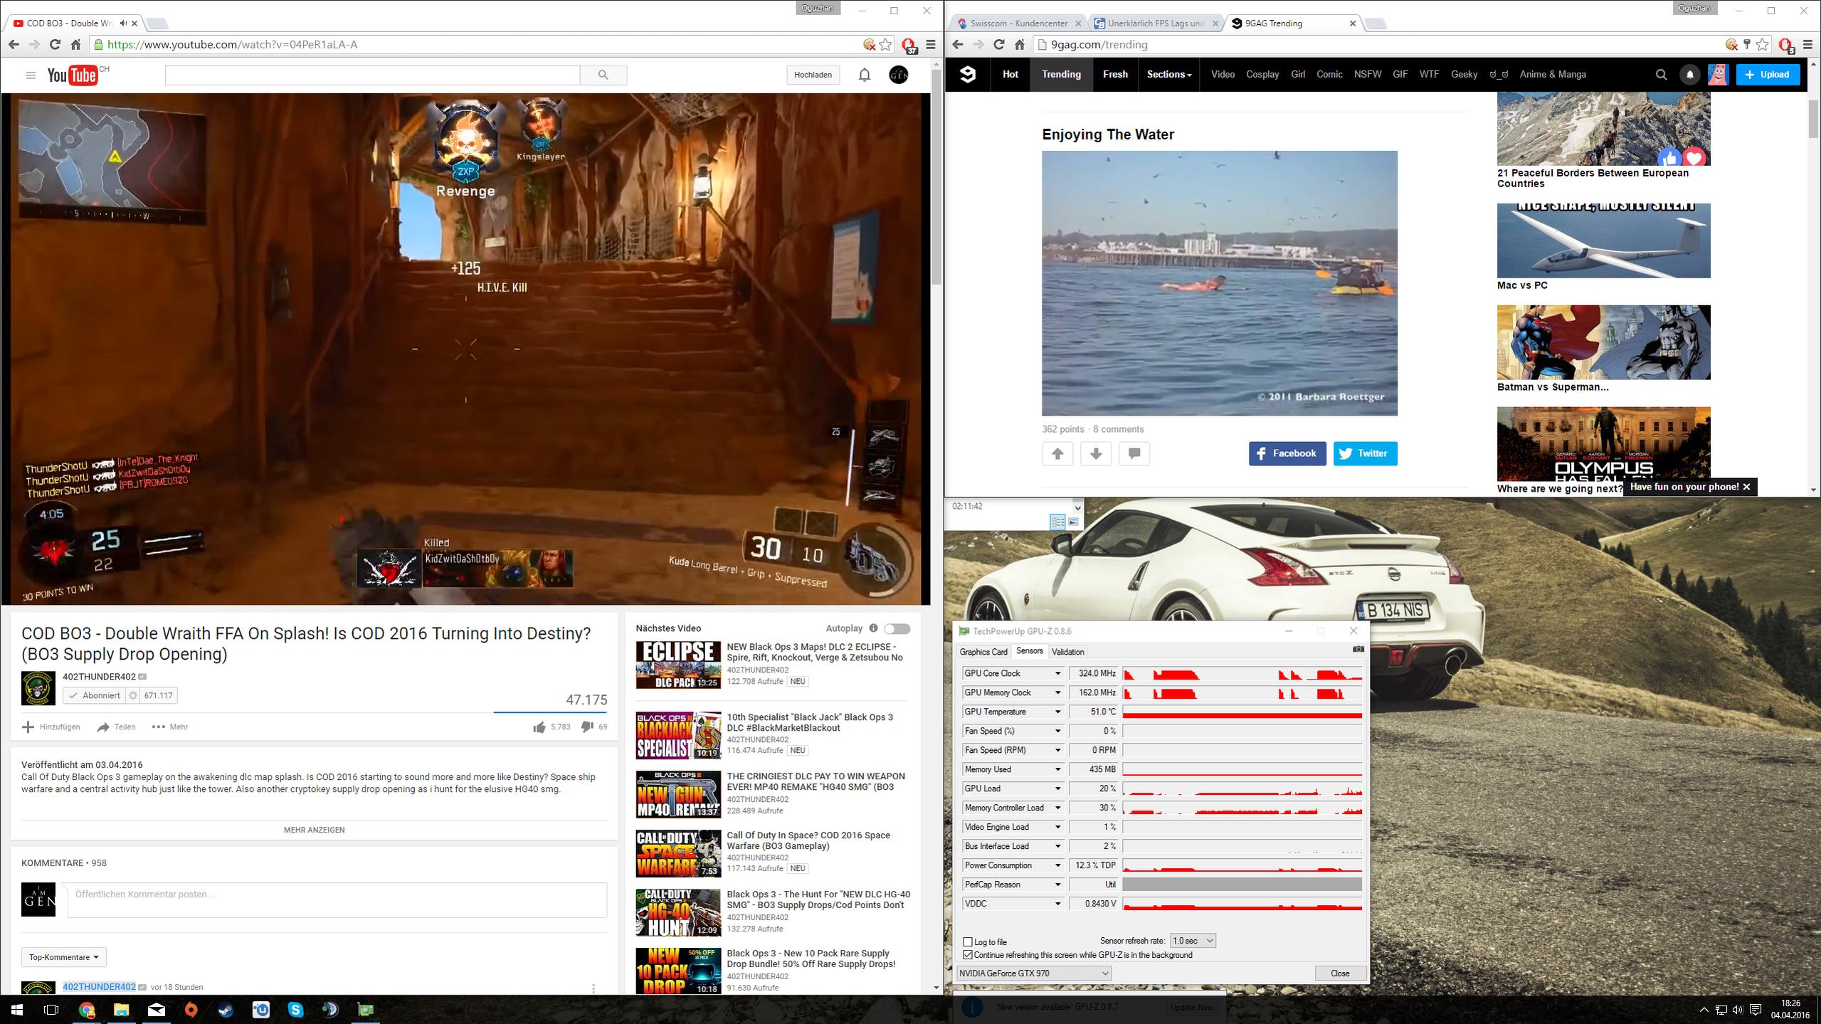1821x1024 pixels.
Task: Enable the Log to file checkbox
Action: 968,941
